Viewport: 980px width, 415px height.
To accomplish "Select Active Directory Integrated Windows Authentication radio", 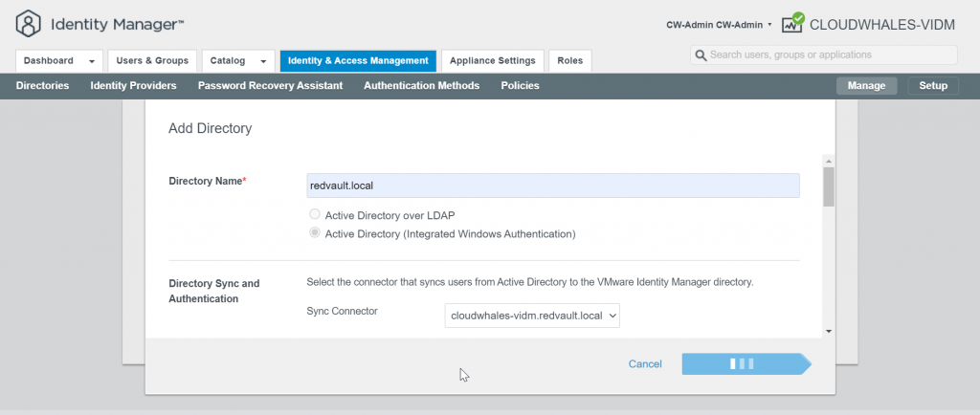I will click(315, 234).
